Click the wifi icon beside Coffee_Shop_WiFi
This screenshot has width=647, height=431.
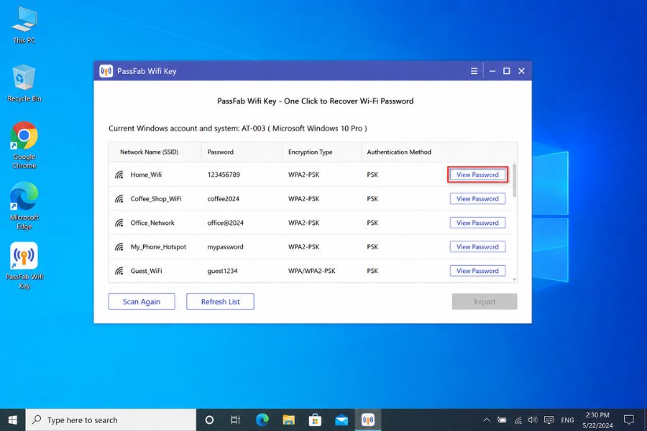pos(119,199)
